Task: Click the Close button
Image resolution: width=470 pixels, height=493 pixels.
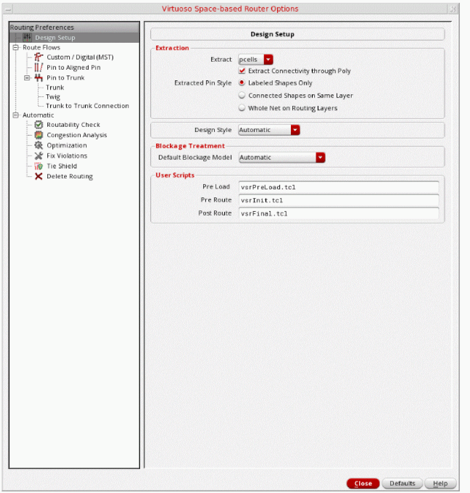Action: 363,483
